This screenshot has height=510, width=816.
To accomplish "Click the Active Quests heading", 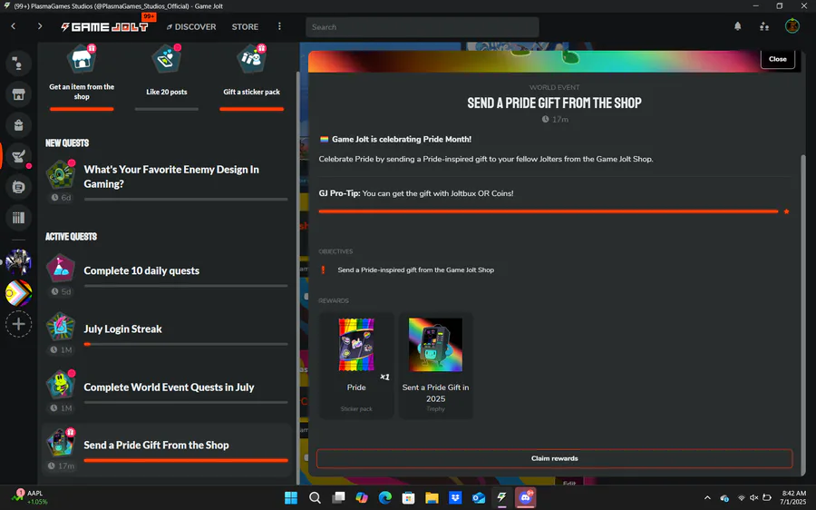I will [72, 237].
